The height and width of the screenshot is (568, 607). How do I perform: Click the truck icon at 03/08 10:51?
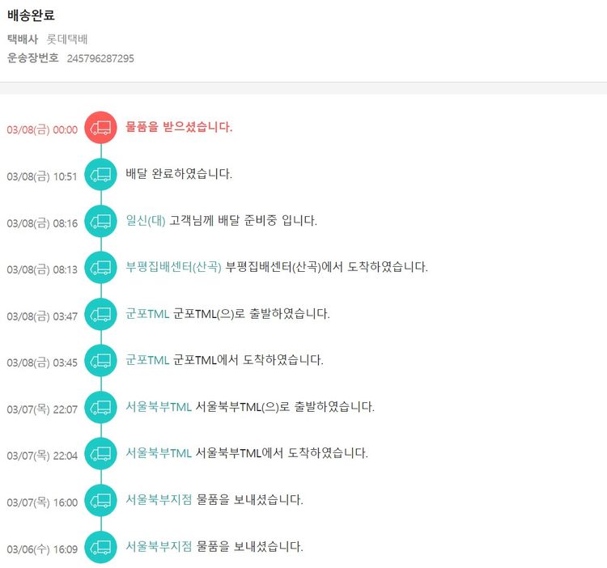101,175
